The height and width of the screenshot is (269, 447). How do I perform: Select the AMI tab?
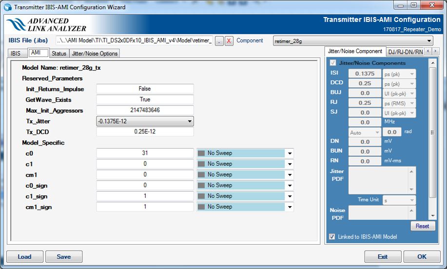[x=39, y=53]
